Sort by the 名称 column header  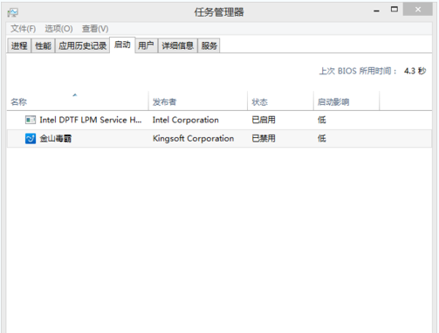[78, 101]
